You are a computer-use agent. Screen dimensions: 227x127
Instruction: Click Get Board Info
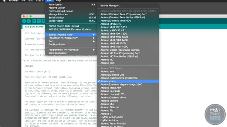pos(71,44)
